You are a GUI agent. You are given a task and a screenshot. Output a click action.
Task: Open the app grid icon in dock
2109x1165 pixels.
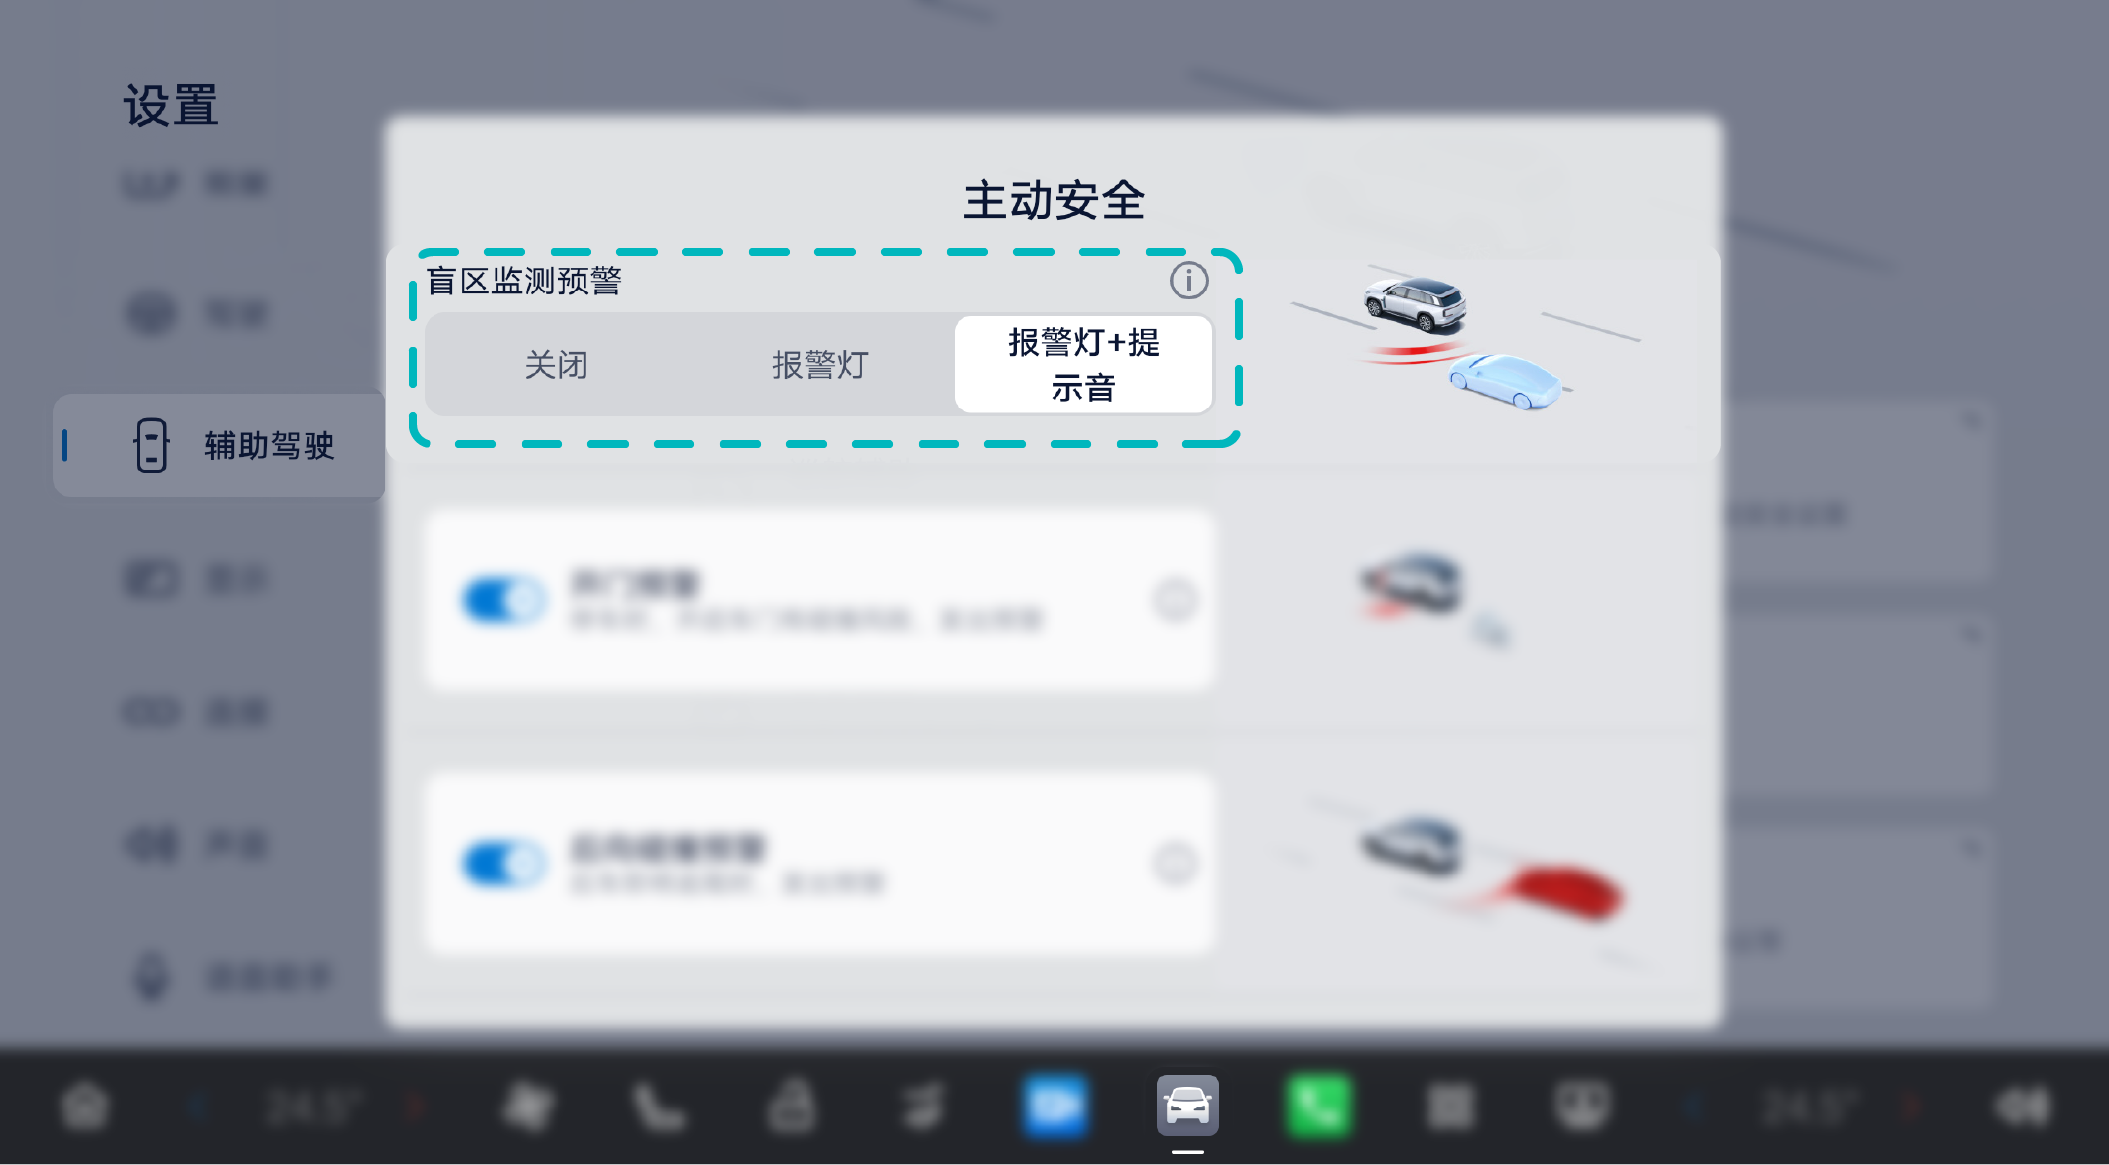[1450, 1106]
